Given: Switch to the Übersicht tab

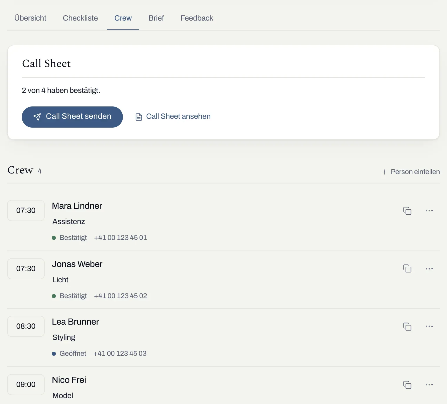Looking at the screenshot, I should [30, 18].
